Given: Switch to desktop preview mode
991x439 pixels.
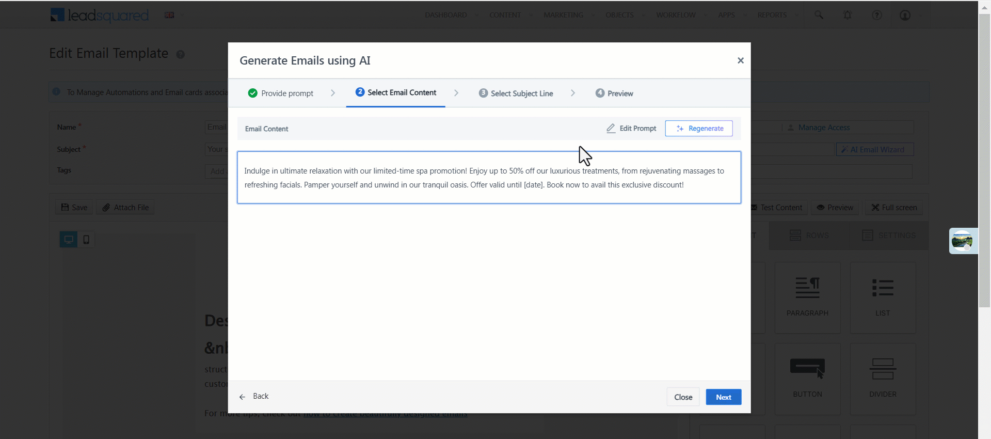Looking at the screenshot, I should (69, 239).
